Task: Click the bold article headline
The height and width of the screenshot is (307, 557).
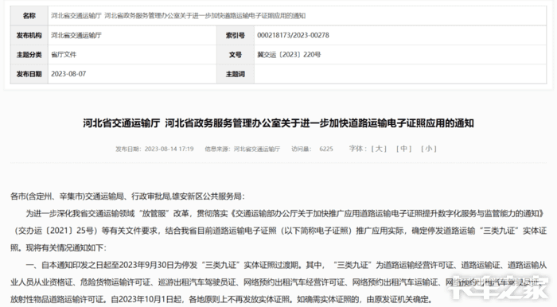Action: point(278,123)
